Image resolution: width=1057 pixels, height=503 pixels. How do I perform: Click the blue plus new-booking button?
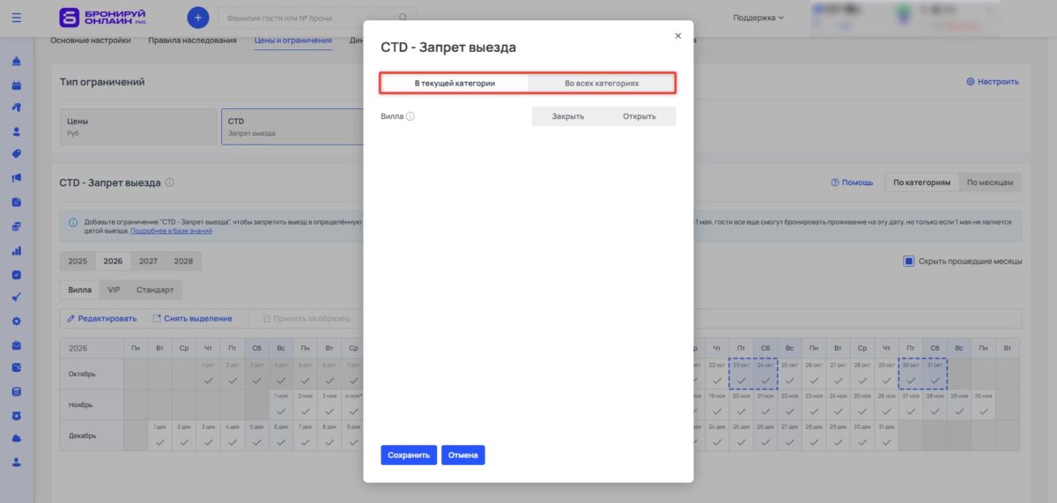(198, 17)
